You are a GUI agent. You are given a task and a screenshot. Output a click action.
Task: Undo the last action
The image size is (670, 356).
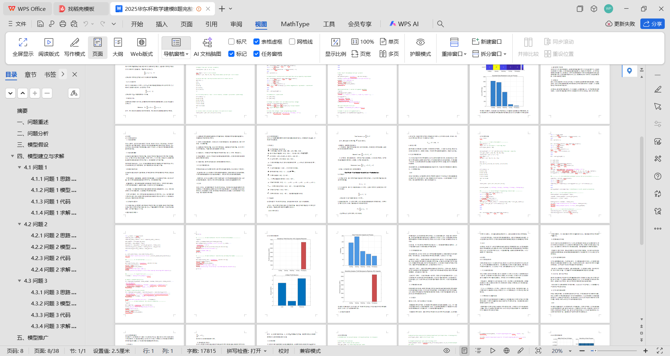[x=86, y=24]
